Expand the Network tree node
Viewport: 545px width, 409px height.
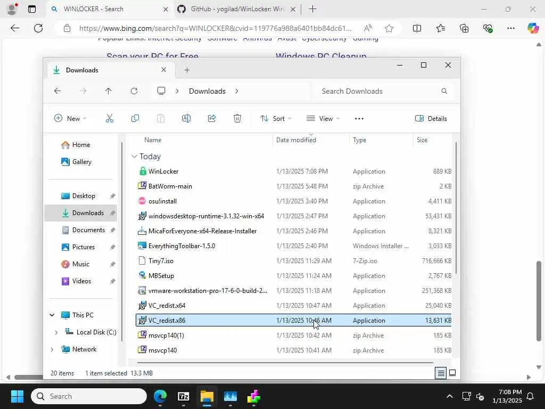click(x=52, y=349)
